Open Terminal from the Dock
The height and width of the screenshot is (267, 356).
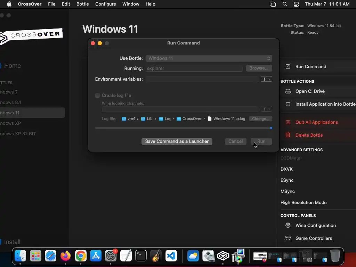click(x=141, y=256)
